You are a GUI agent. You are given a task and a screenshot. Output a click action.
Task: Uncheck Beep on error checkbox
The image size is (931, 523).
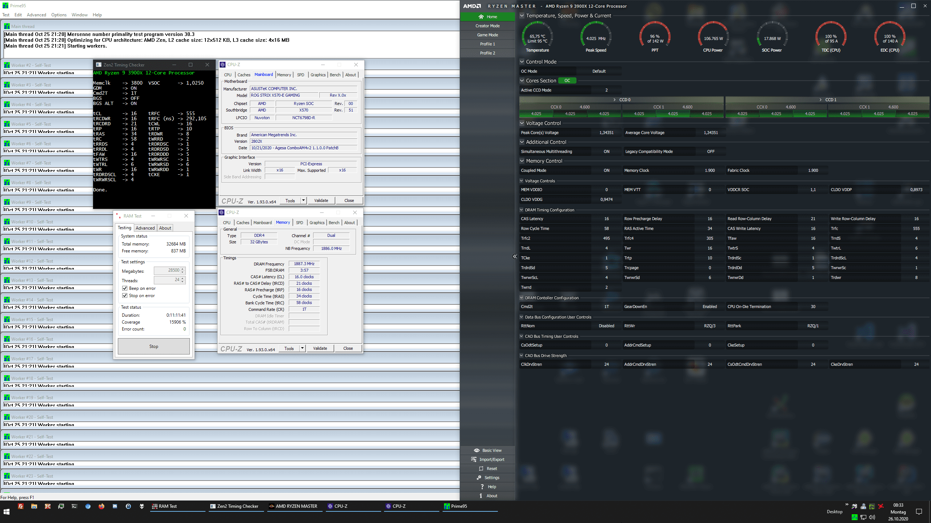pyautogui.click(x=125, y=288)
